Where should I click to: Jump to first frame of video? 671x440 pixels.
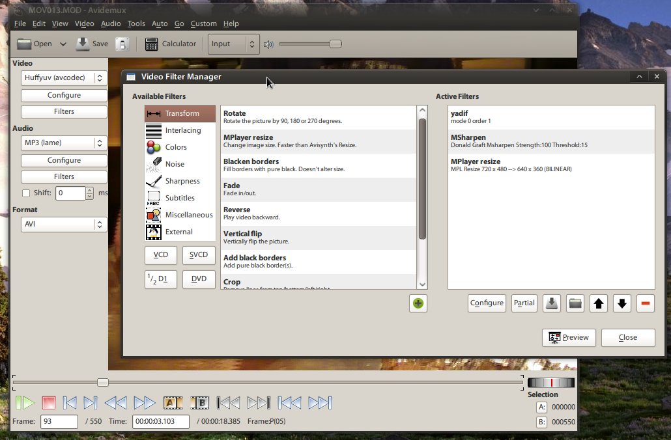pos(290,403)
